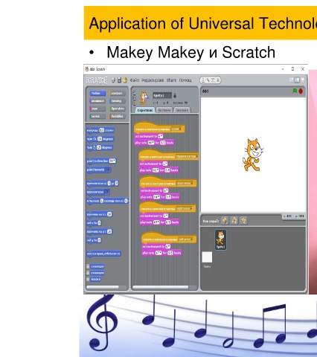
Task: Open the Файл menu
Action: [x=135, y=80]
